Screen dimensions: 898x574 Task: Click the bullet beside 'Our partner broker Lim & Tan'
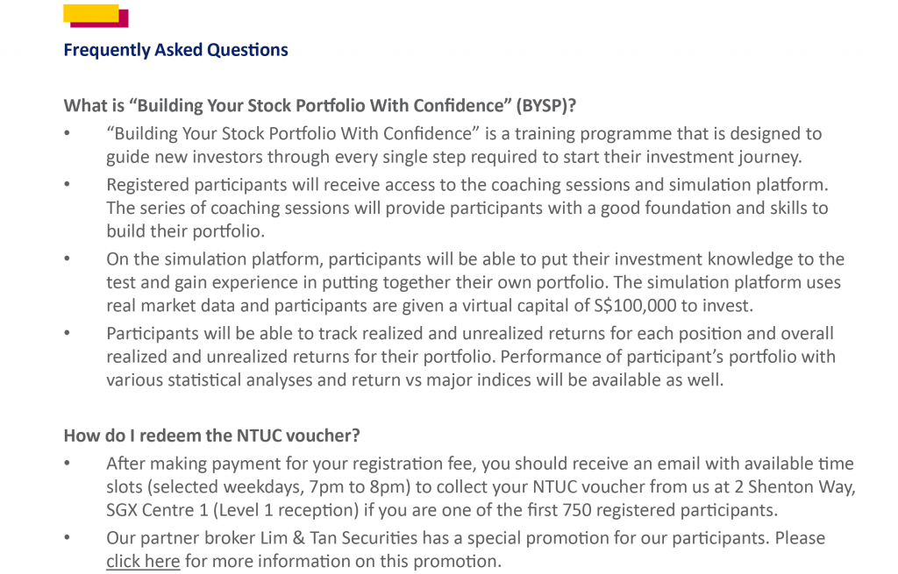click(x=67, y=538)
